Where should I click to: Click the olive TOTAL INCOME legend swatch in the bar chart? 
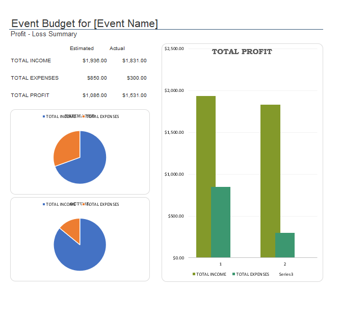pyautogui.click(x=194, y=274)
